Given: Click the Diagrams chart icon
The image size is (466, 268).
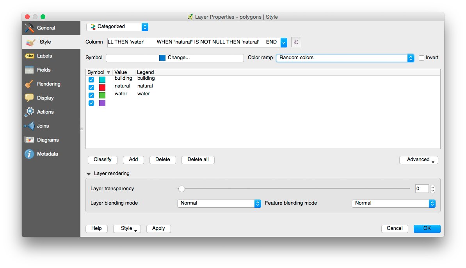Looking at the screenshot, I should coord(29,140).
